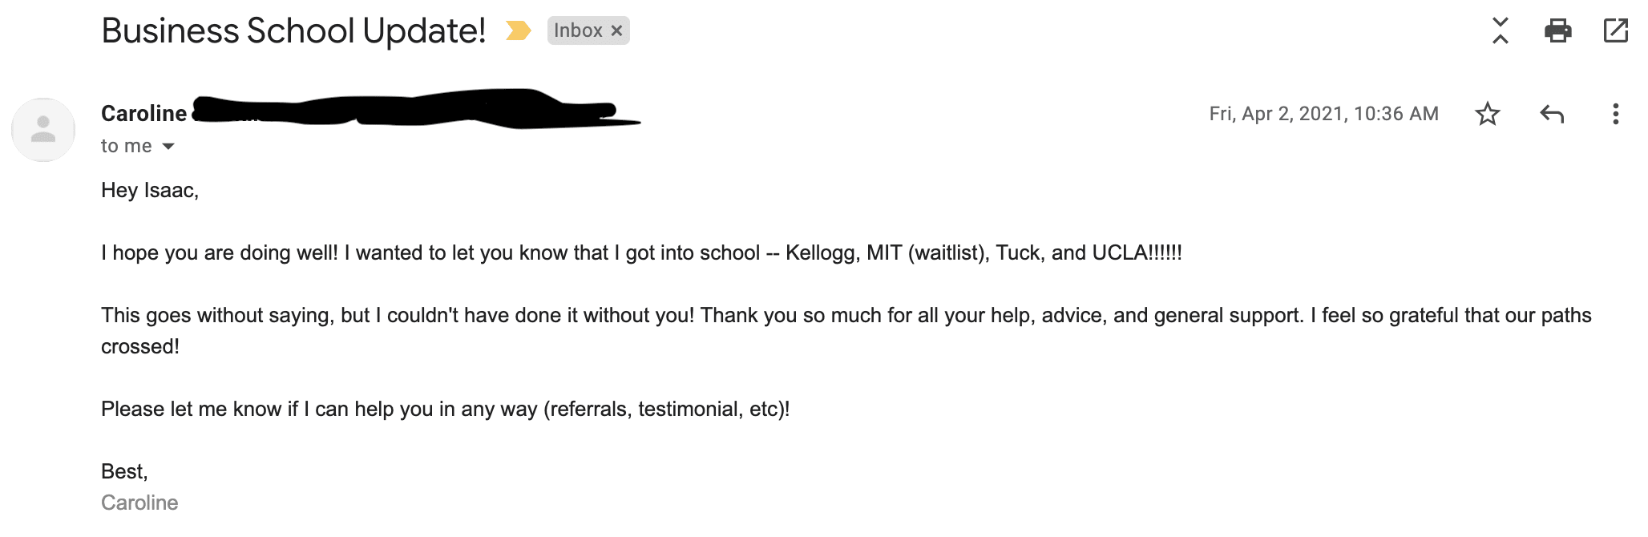Image resolution: width=1648 pixels, height=537 pixels.
Task: Click the collapse all arrows icon
Action: click(x=1501, y=31)
